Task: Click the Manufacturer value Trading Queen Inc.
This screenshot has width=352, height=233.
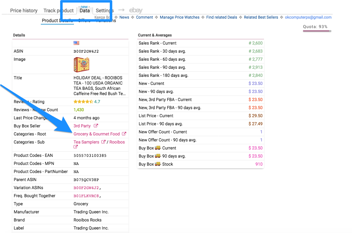Action: pos(91,212)
